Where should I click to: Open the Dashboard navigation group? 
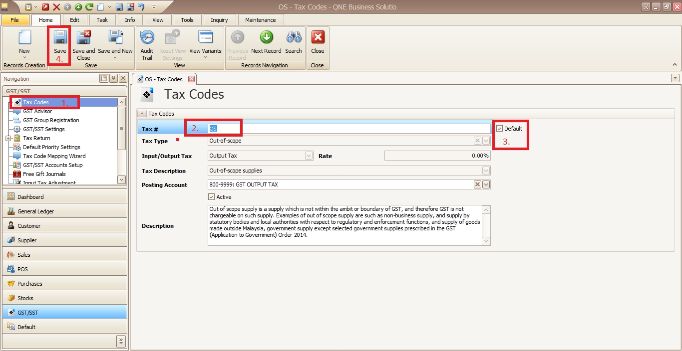[65, 197]
